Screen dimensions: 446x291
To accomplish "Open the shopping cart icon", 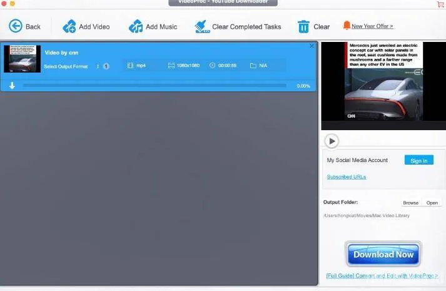I will click(x=440, y=4).
